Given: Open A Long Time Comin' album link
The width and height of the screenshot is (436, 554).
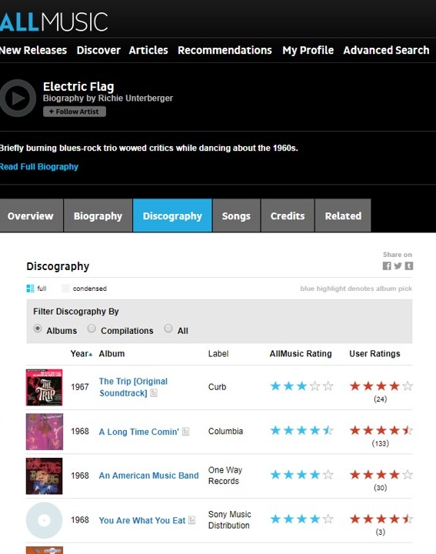Looking at the screenshot, I should click(x=138, y=432).
